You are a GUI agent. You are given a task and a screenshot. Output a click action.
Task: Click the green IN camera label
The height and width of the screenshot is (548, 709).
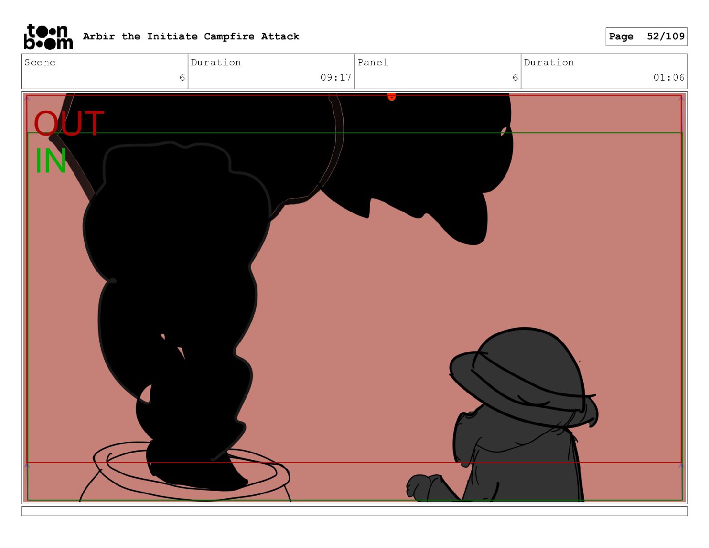51,161
